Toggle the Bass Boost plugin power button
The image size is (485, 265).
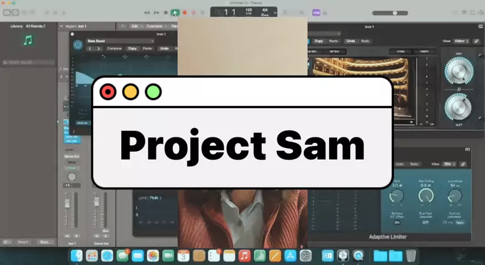tap(78, 44)
